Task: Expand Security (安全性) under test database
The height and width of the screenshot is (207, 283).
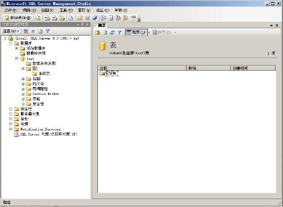Action: (x=23, y=104)
